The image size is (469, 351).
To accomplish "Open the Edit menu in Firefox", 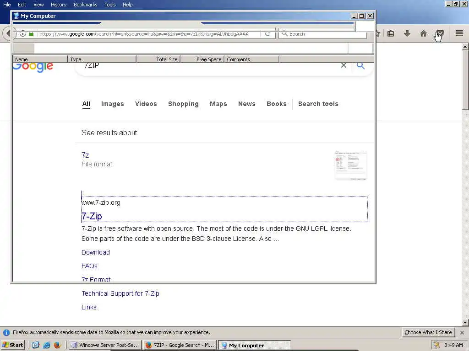I will coord(22,5).
